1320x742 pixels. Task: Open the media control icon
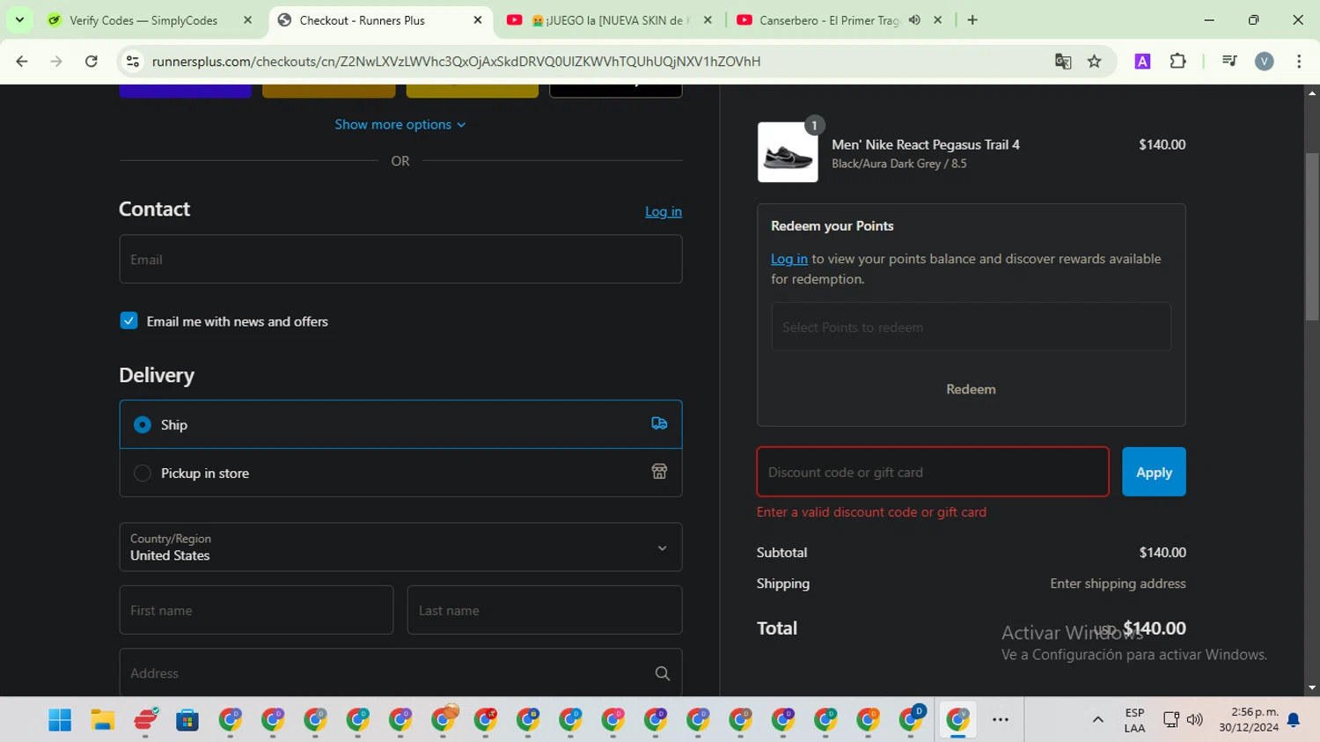[x=1229, y=61]
